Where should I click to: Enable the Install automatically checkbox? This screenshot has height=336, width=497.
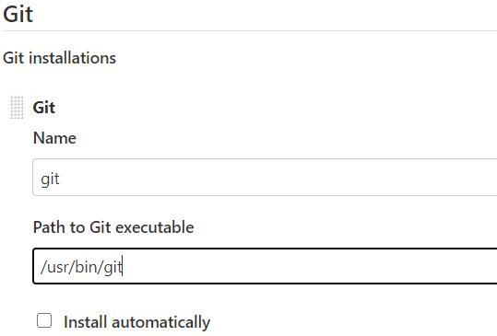(44, 320)
